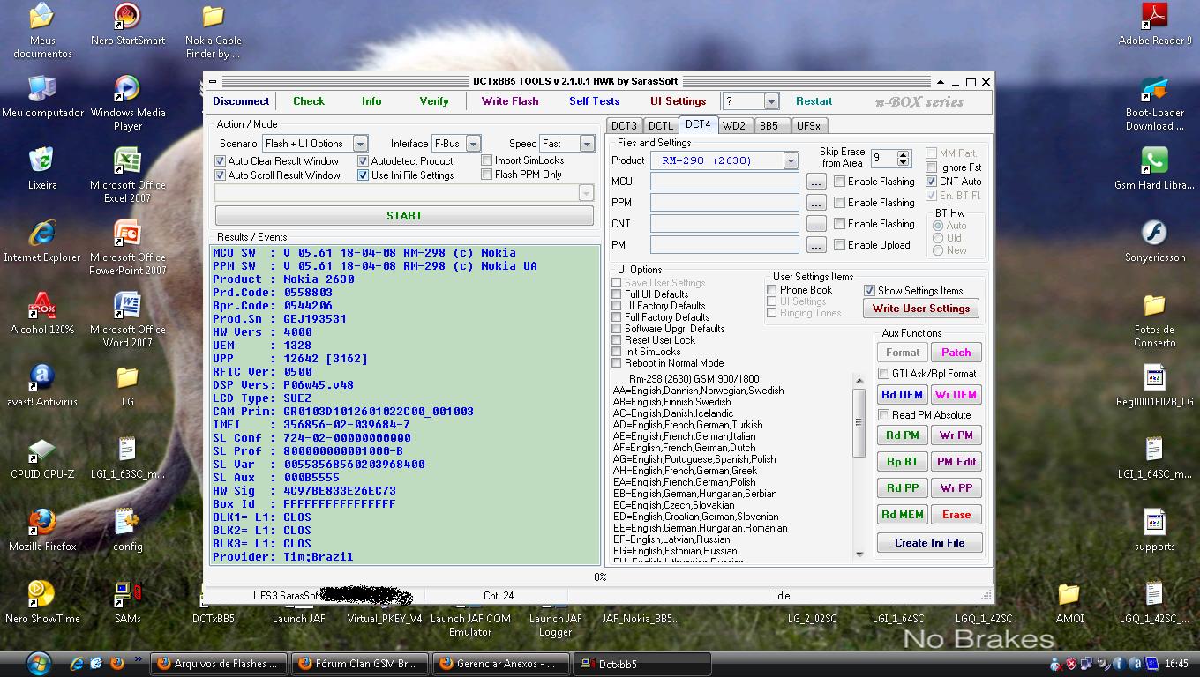Open Sonyericsson flash desktop icon
Image resolution: width=1200 pixels, height=677 pixels.
click(1154, 241)
